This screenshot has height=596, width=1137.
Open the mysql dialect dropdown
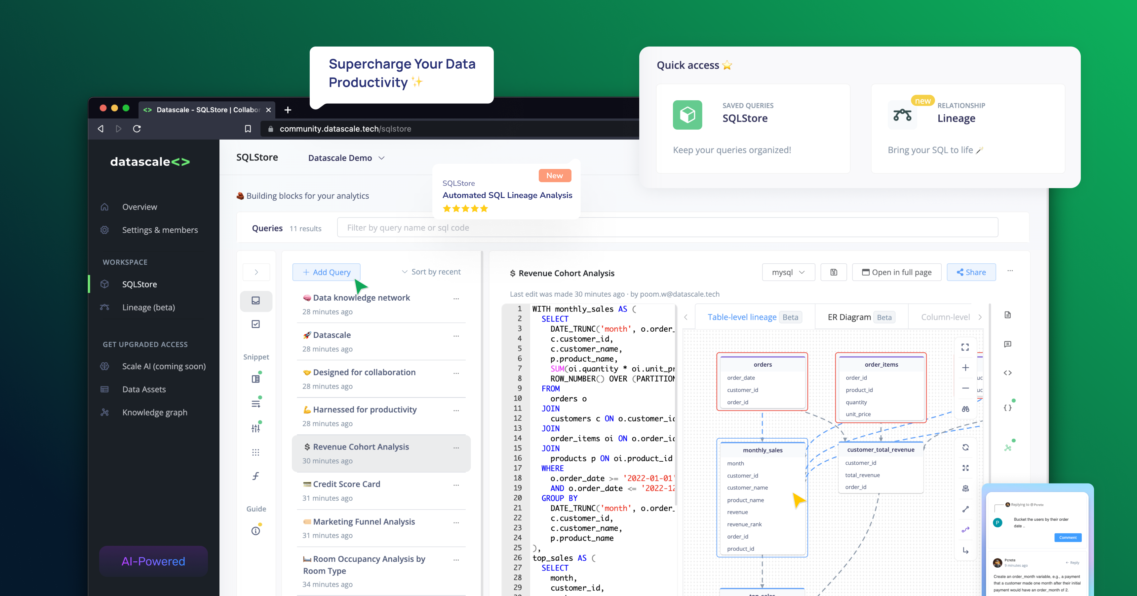788,272
